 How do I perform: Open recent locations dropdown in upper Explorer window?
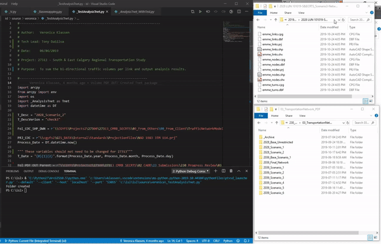tap(271, 20)
